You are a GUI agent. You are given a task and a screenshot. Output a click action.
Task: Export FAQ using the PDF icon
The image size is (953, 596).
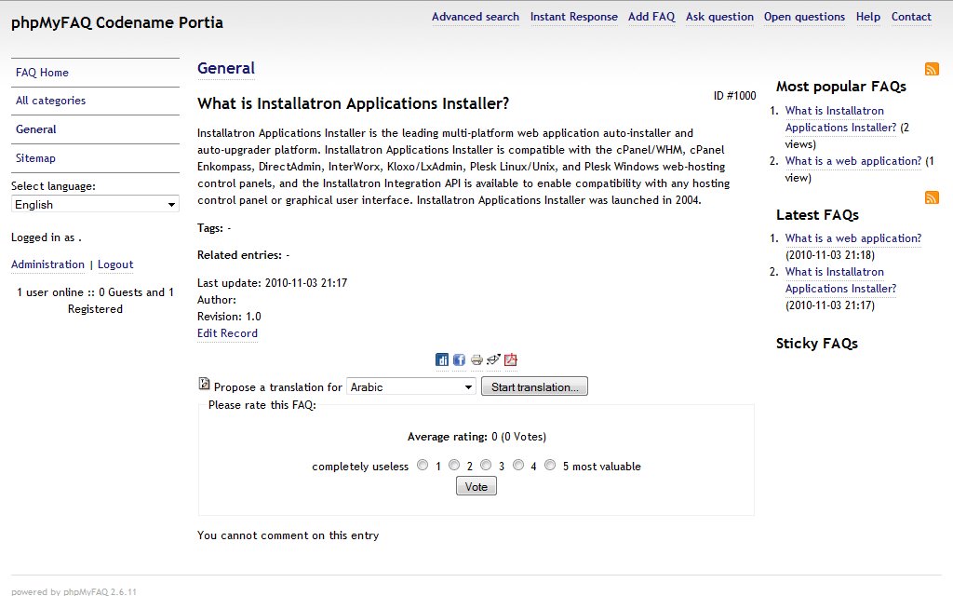click(x=510, y=359)
